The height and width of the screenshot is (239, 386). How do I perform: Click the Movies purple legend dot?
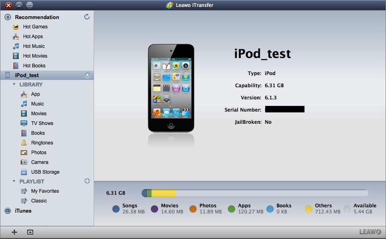click(x=154, y=209)
